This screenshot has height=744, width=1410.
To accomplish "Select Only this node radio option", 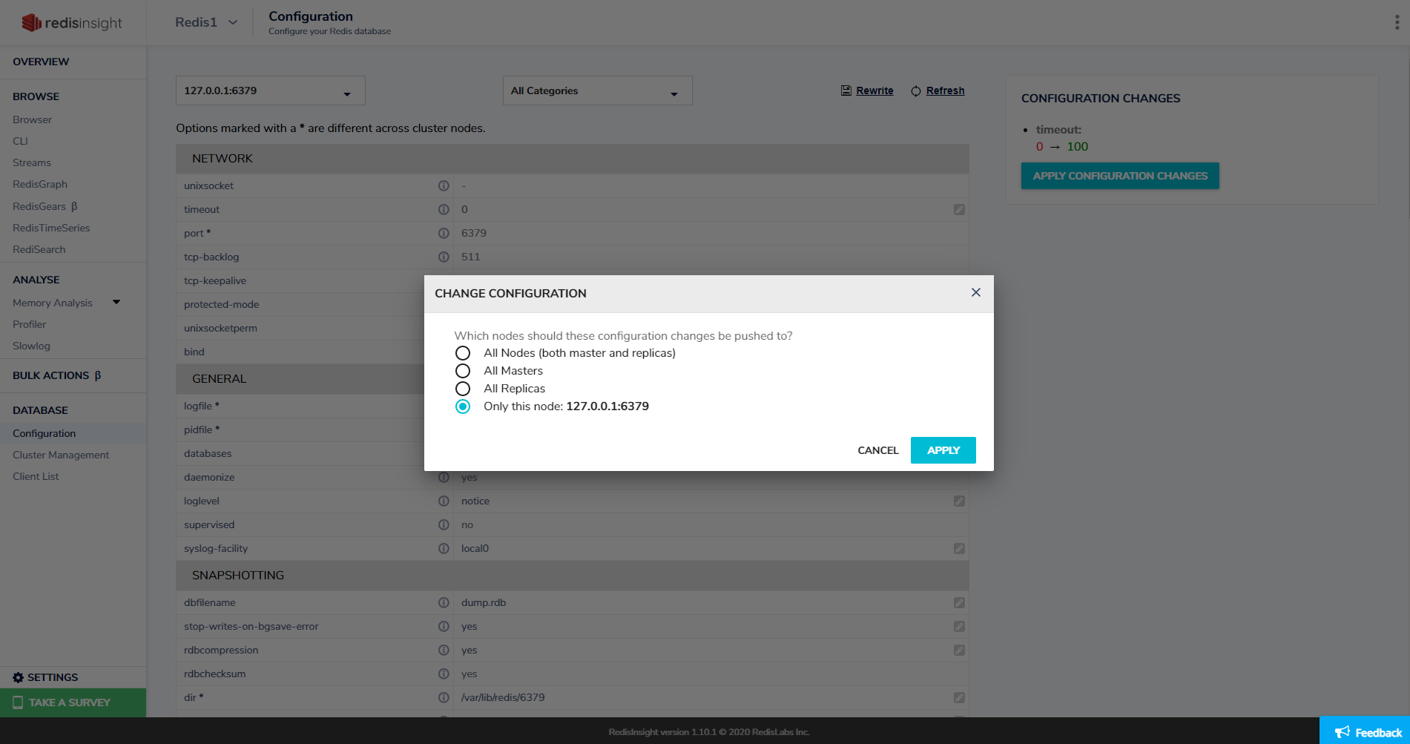I will click(463, 406).
